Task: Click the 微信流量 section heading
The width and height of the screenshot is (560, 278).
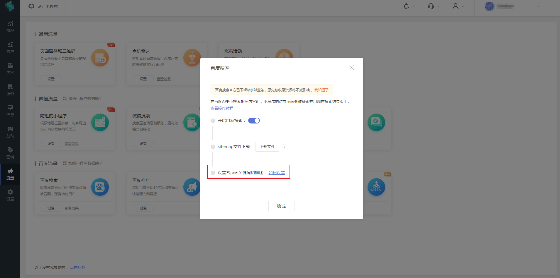Action: (x=48, y=99)
